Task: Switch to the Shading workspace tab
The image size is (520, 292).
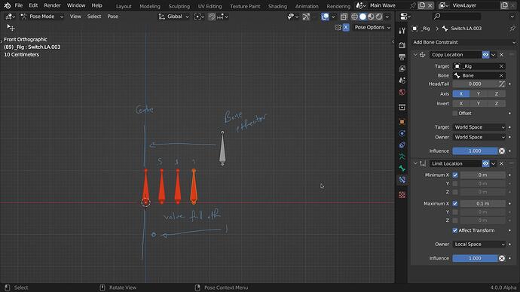Action: click(277, 6)
